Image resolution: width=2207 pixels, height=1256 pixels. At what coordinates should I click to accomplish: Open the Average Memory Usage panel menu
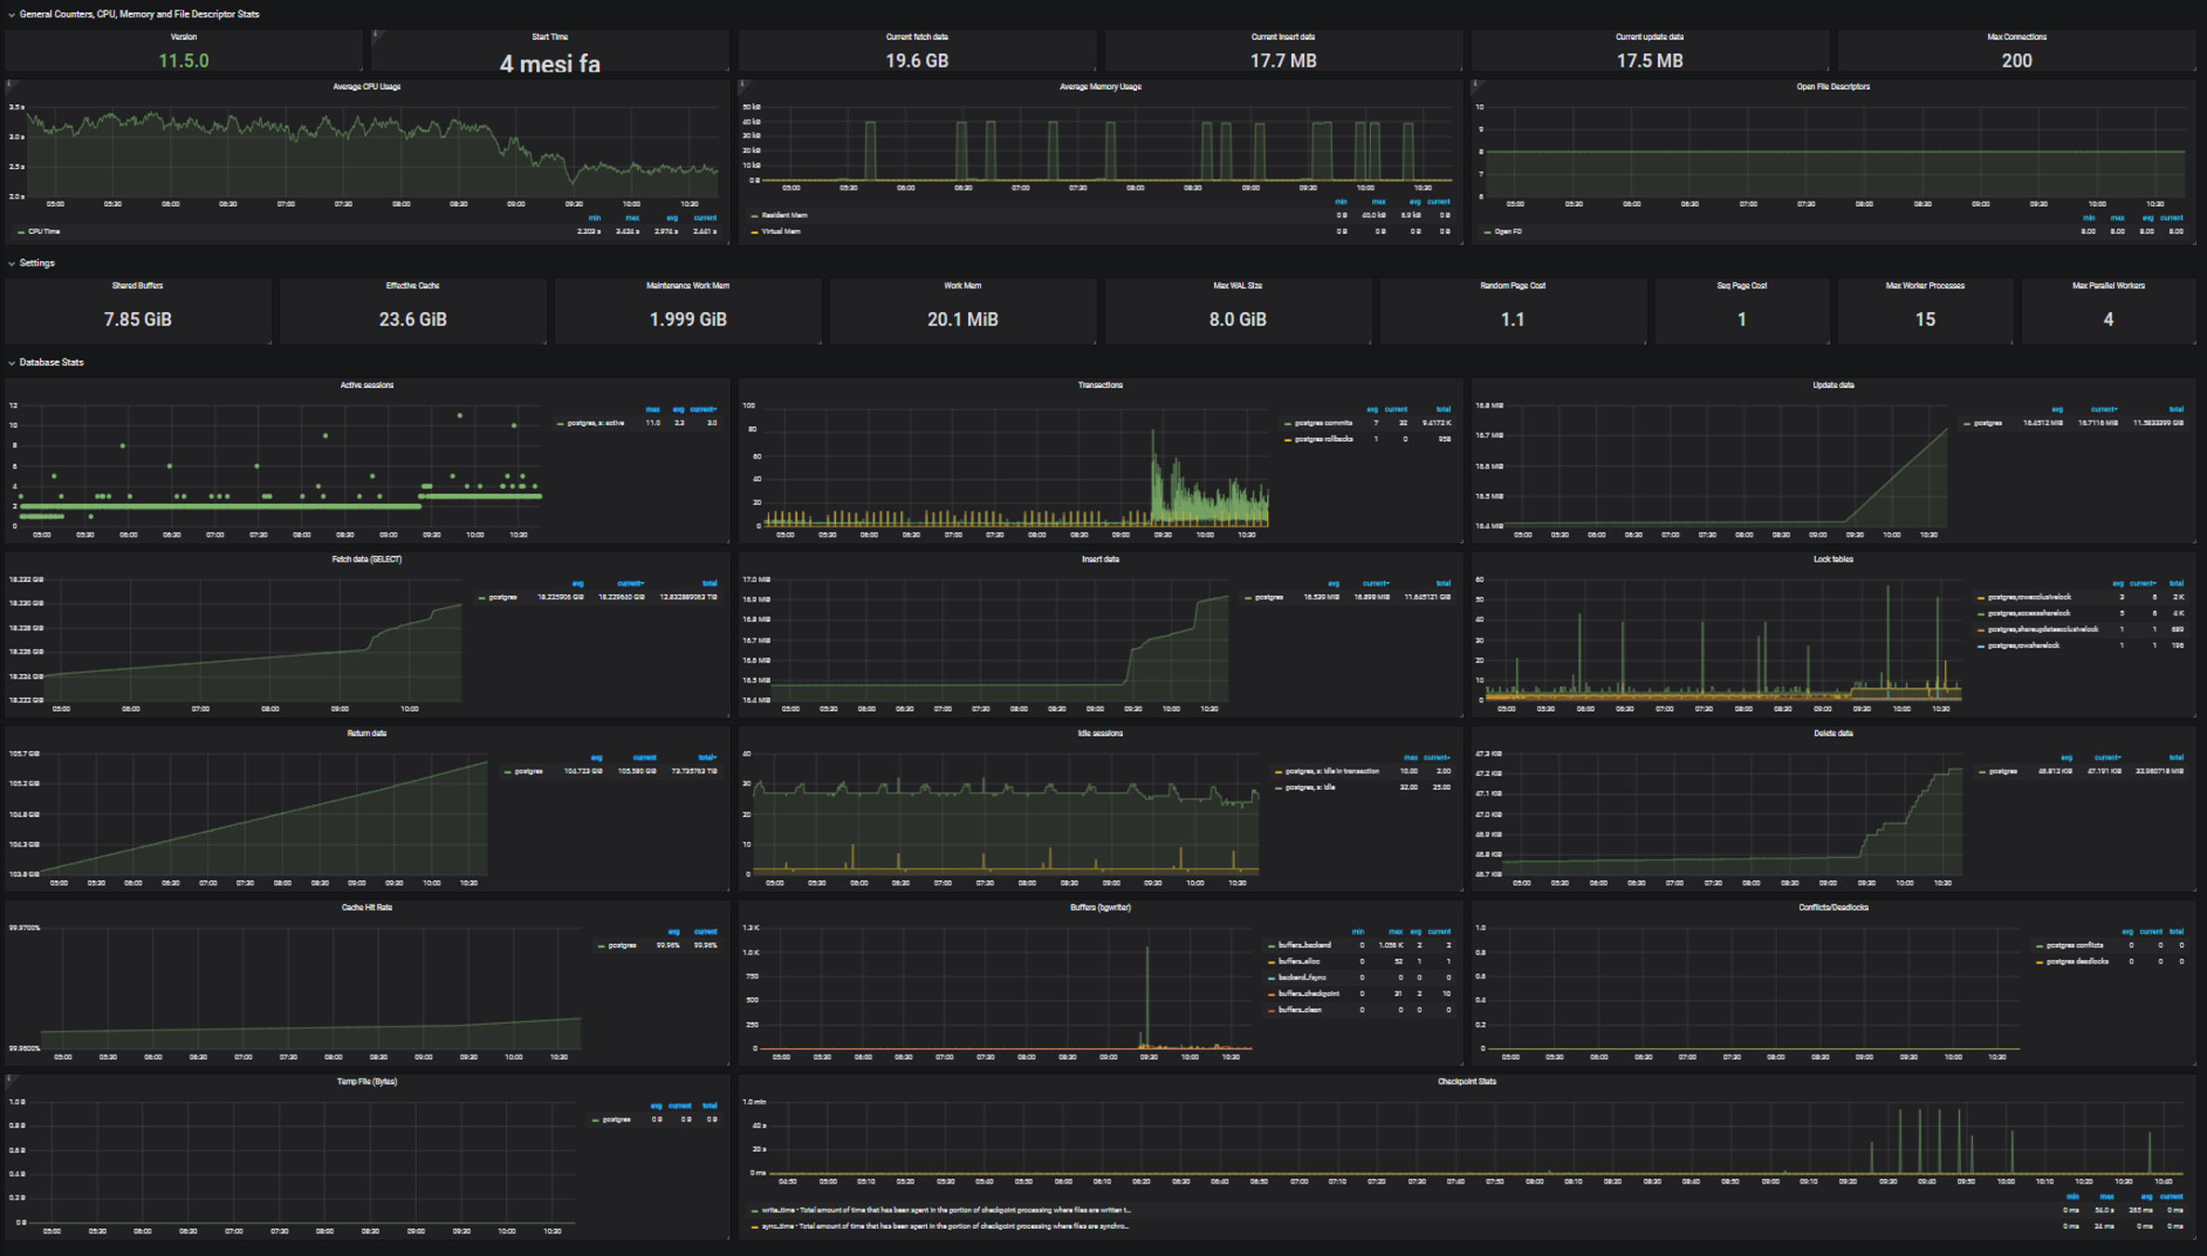click(1100, 86)
